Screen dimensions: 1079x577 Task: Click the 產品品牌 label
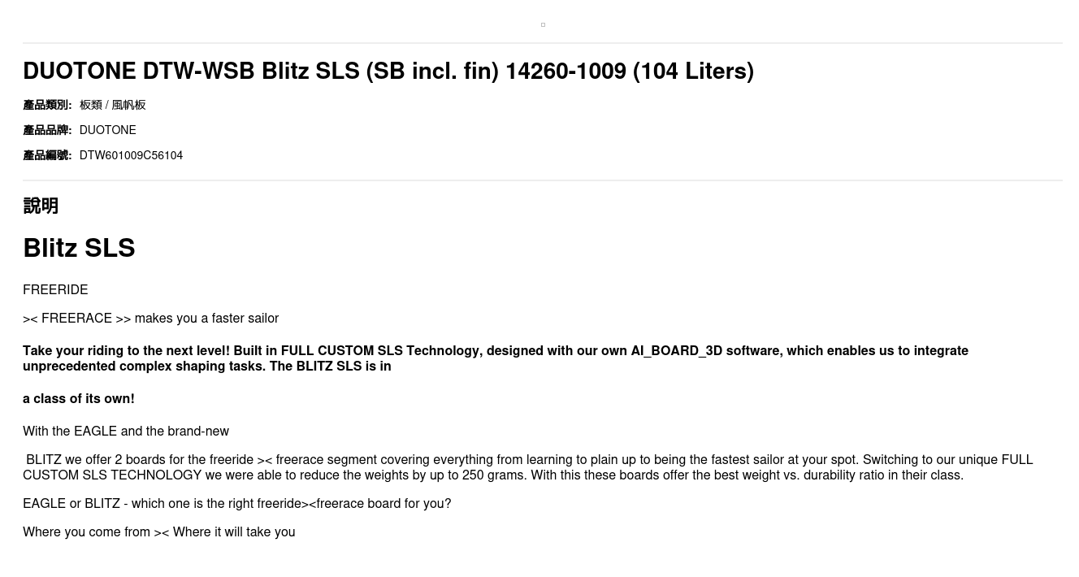[47, 130]
